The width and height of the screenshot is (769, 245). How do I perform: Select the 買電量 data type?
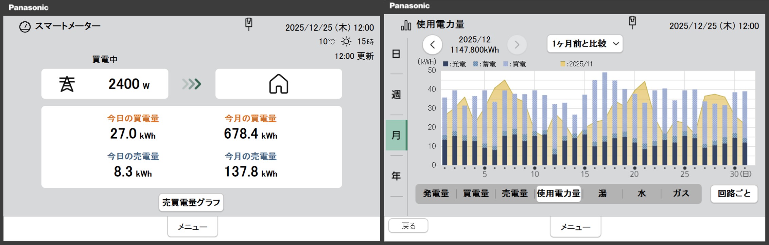(x=475, y=193)
